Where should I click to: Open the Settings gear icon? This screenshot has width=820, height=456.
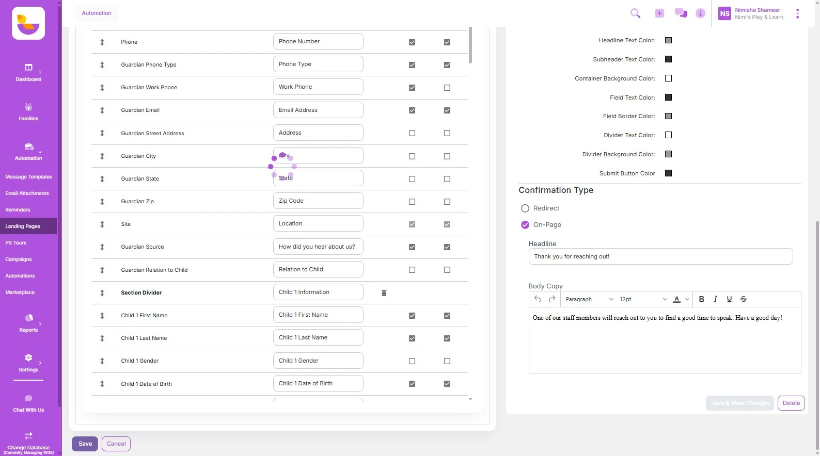[28, 357]
